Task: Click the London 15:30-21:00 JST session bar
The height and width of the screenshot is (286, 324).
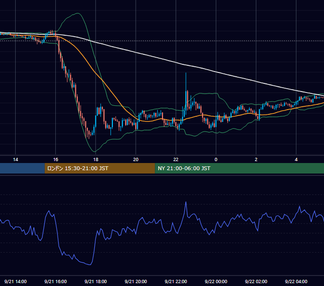Action: pos(100,168)
